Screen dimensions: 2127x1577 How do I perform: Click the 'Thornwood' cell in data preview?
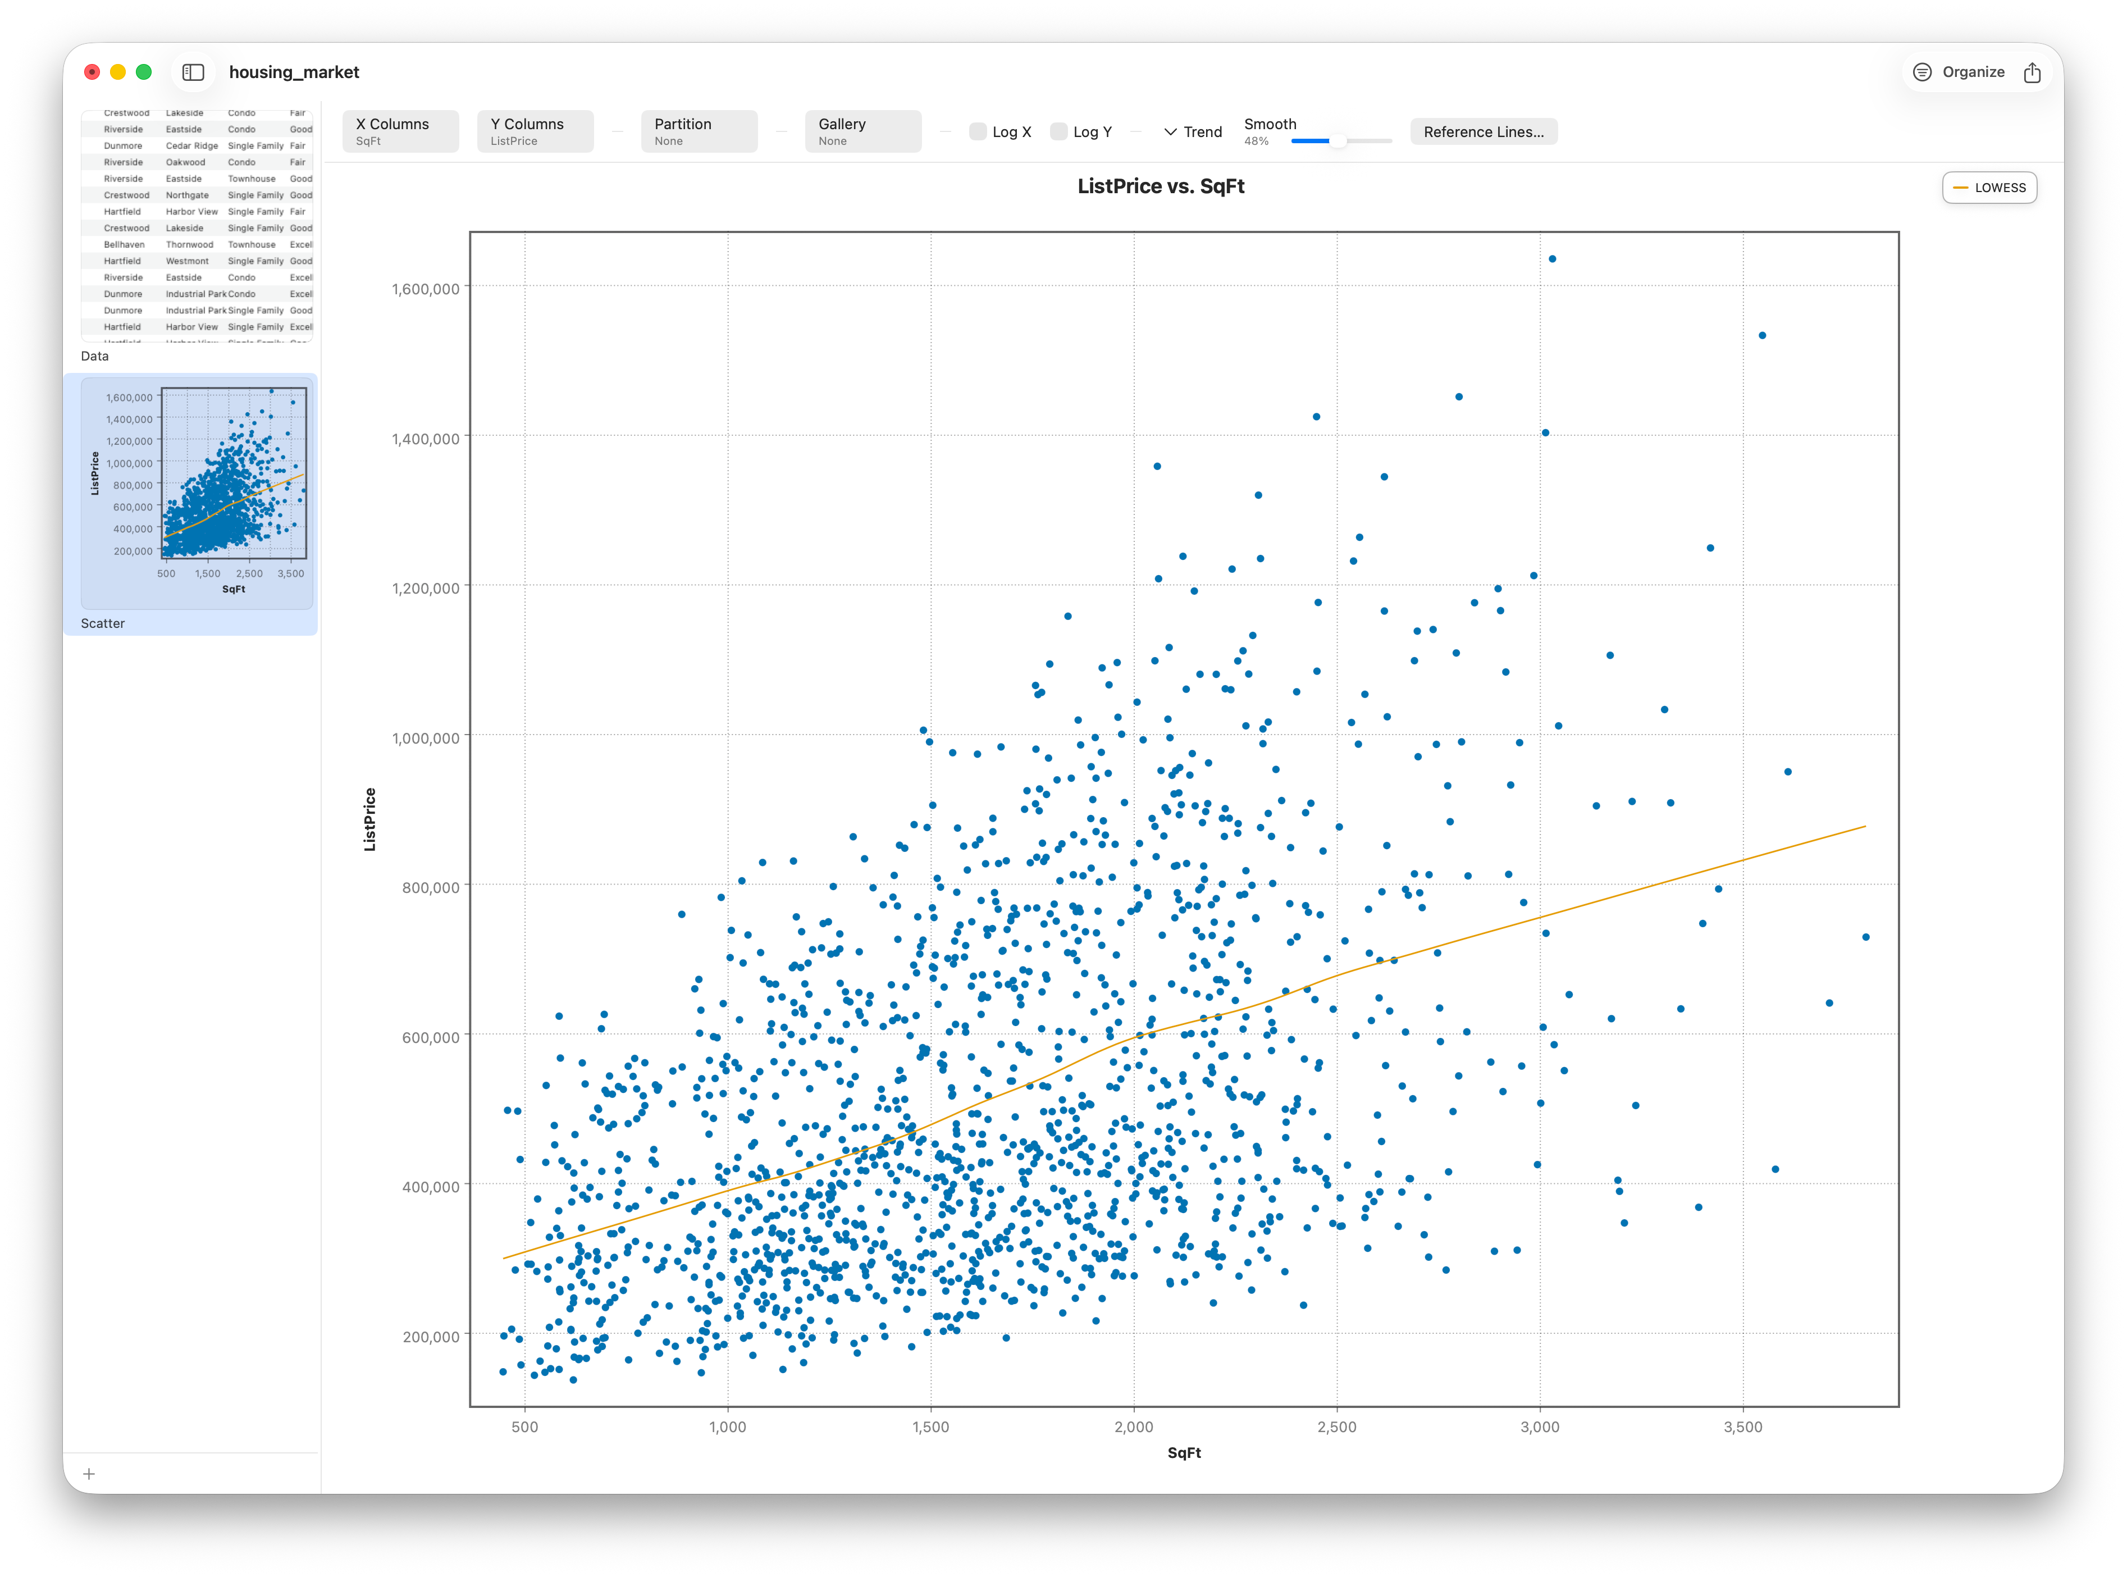pyautogui.click(x=190, y=244)
